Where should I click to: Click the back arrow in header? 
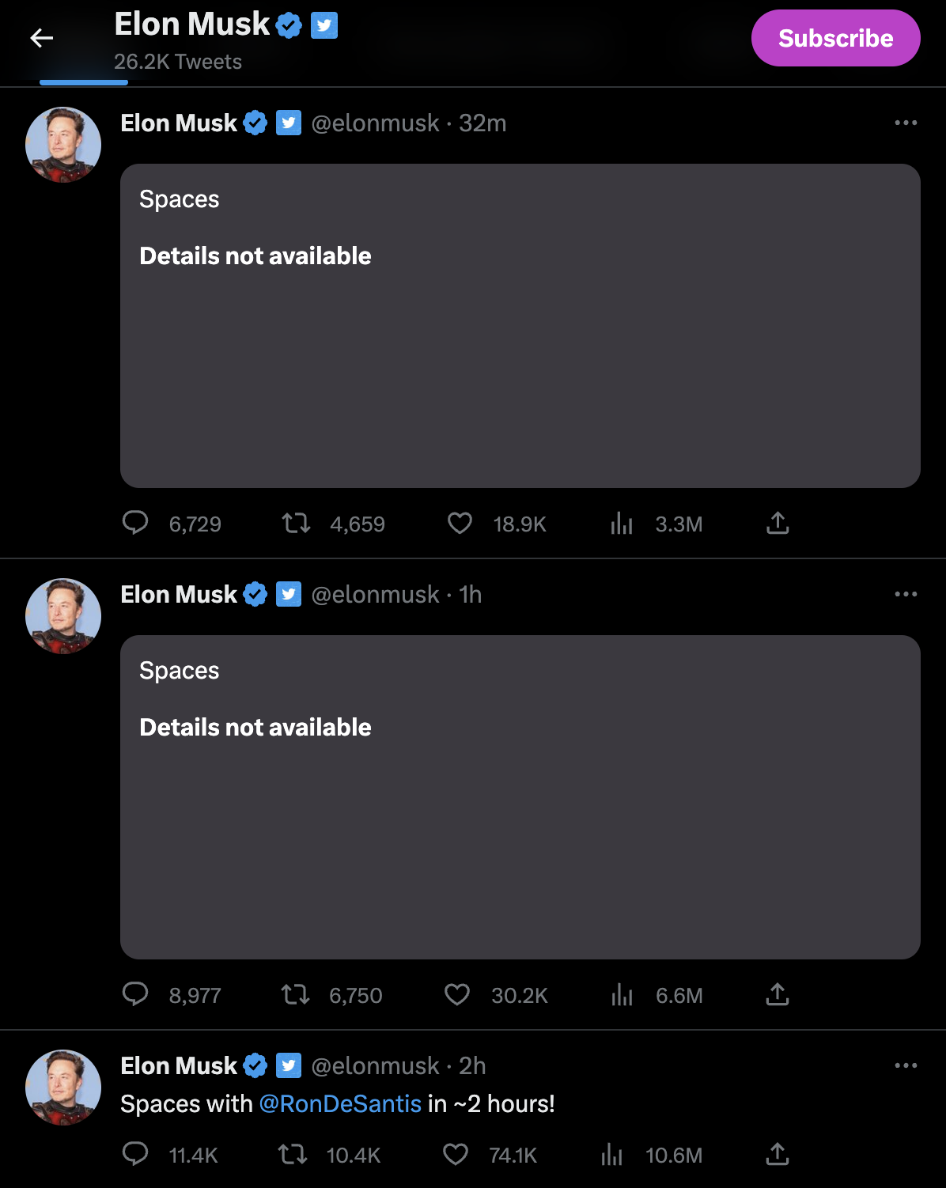coord(41,38)
